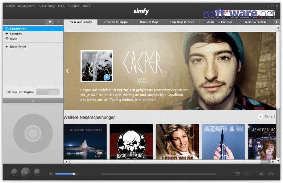The height and width of the screenshot is (183, 283).
Task: Switch to the Indie & Alternative tab
Action: pos(255,22)
